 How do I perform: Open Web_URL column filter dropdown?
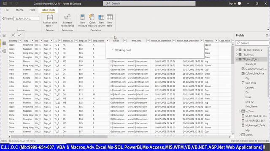coord(148,41)
